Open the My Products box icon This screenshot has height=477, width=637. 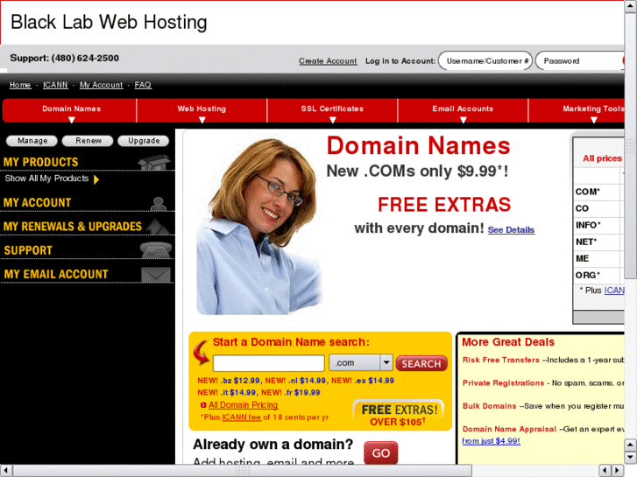point(154,163)
